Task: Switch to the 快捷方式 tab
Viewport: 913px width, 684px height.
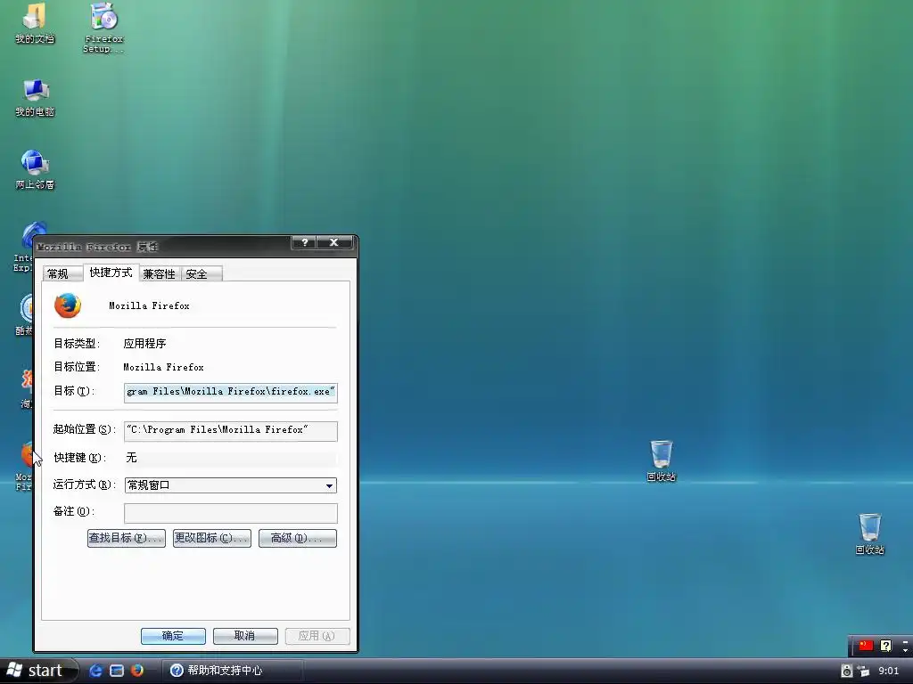Action: pyautogui.click(x=111, y=273)
